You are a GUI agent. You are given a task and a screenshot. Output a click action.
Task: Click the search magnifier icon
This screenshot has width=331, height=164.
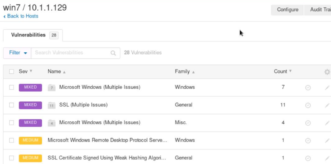(113, 53)
